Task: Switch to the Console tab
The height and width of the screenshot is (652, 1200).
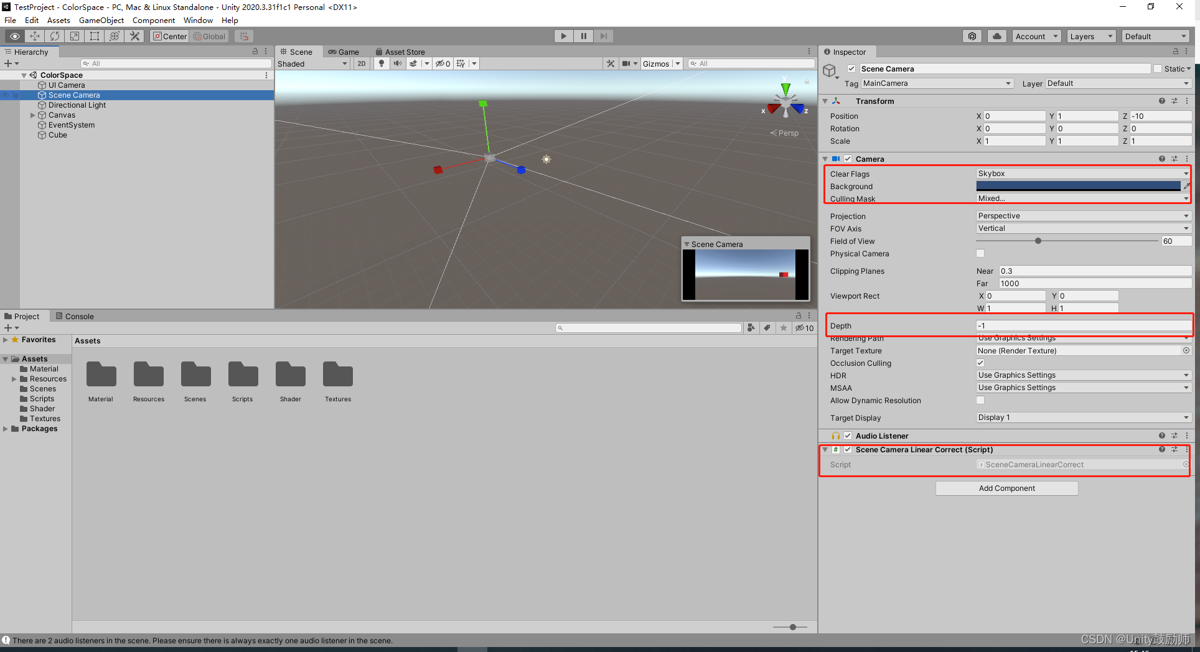Action: coord(75,316)
